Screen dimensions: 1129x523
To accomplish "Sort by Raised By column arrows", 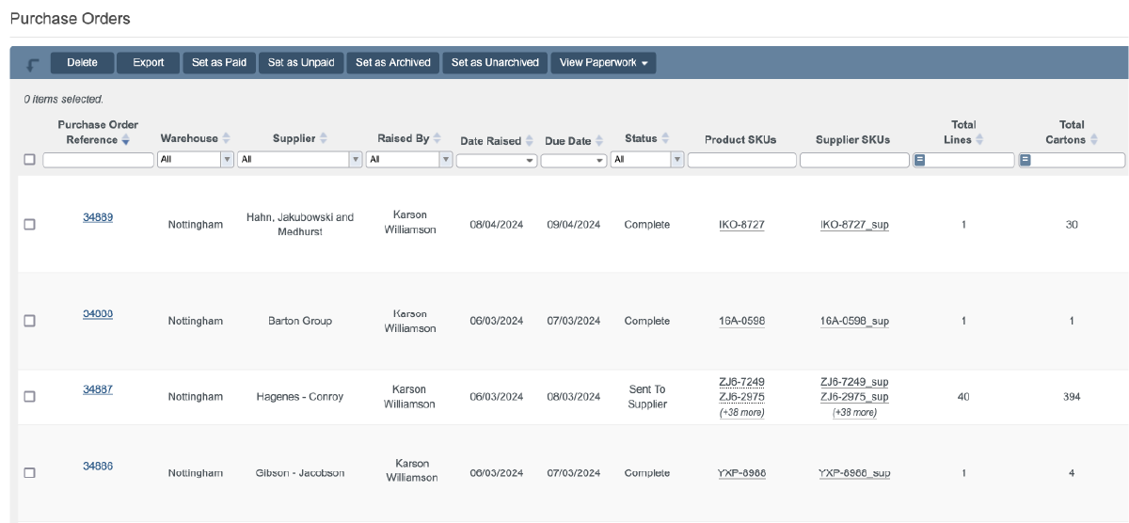I will 437,138.
